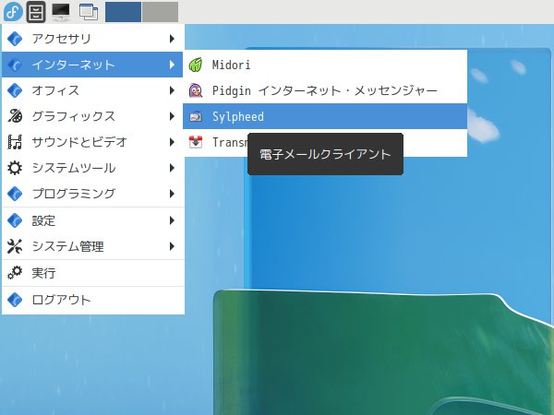Open the インターネット menu category
Viewport: 554px width, 415px height.
(x=92, y=65)
